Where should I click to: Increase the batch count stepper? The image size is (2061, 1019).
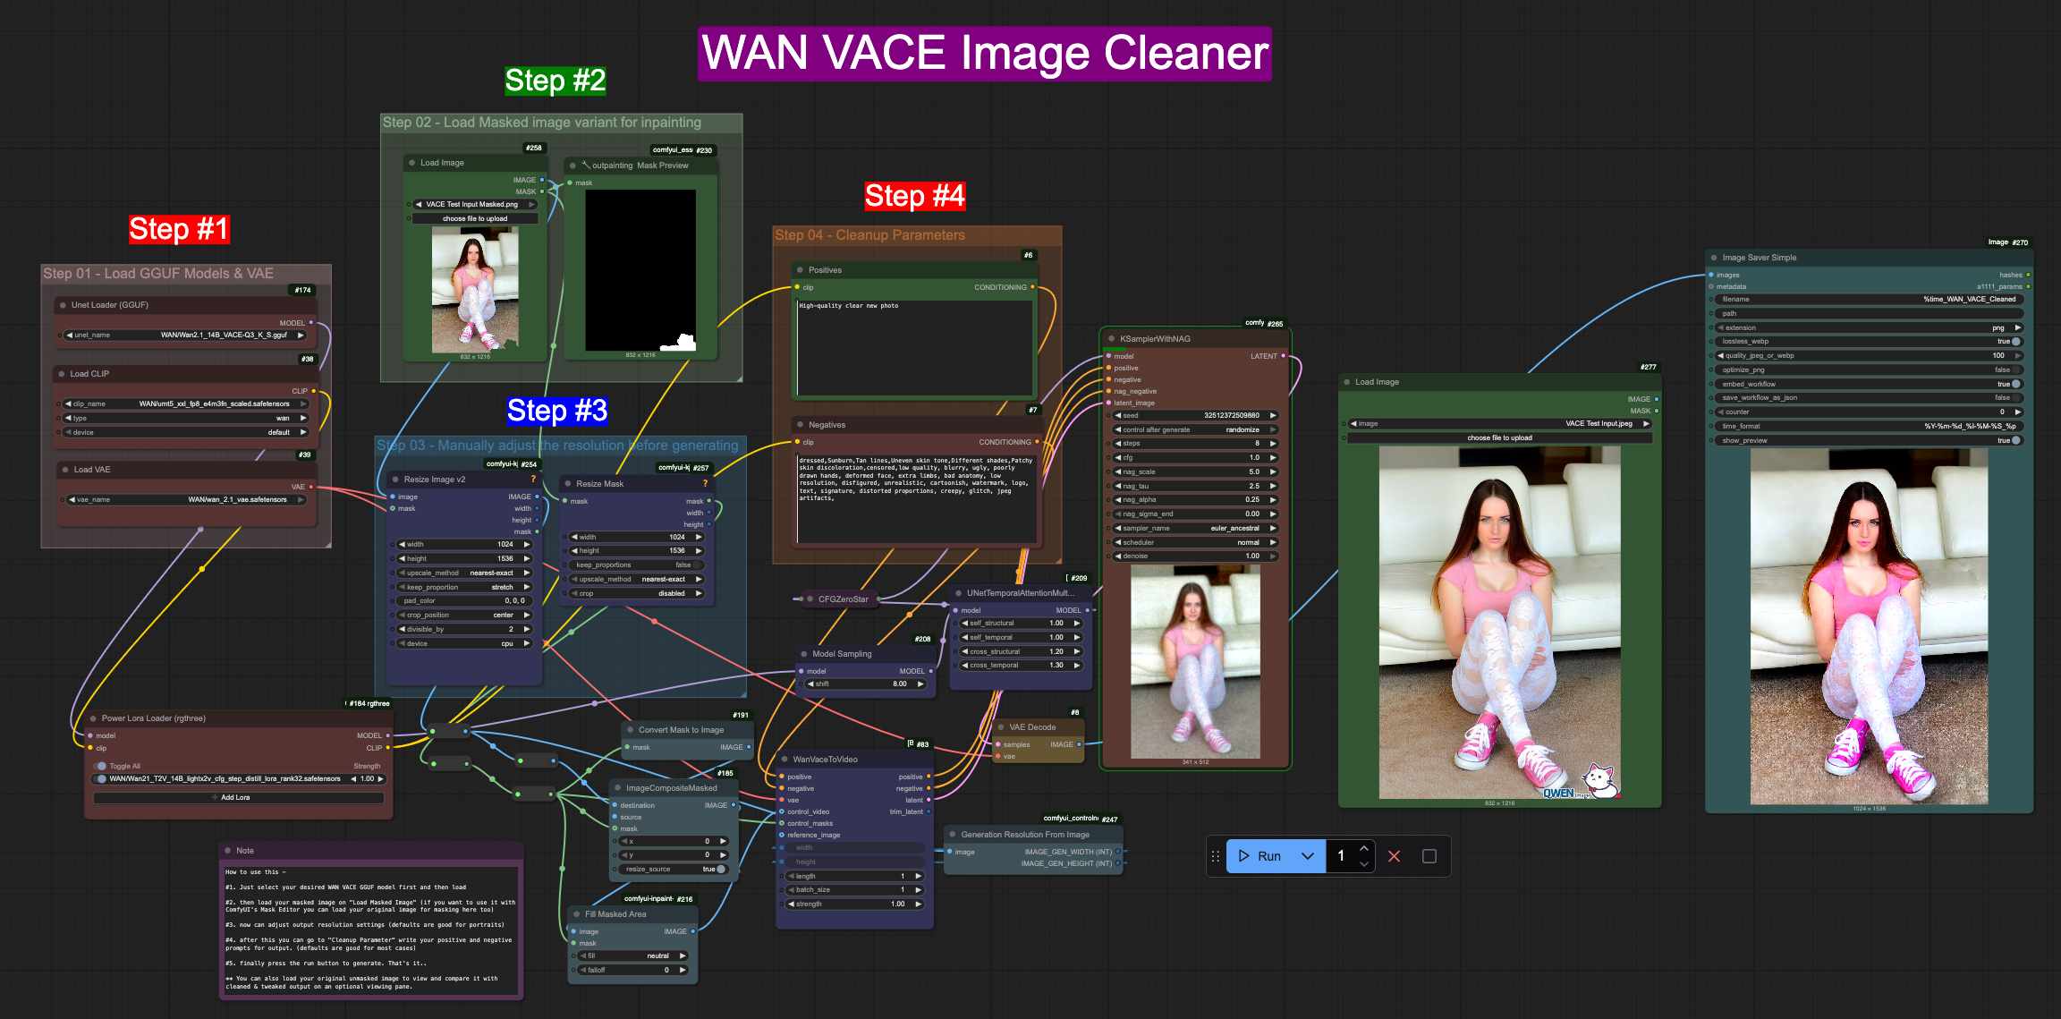(x=1363, y=849)
